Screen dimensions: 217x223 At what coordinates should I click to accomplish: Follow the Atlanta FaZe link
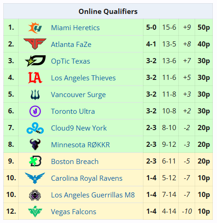(71, 45)
